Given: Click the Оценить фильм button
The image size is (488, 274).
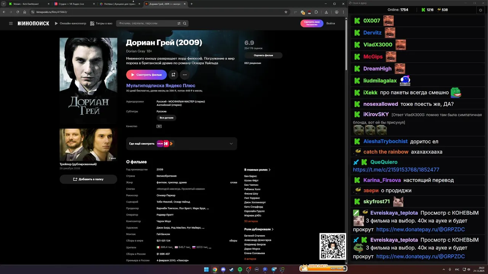Looking at the screenshot, I should (263, 55).
